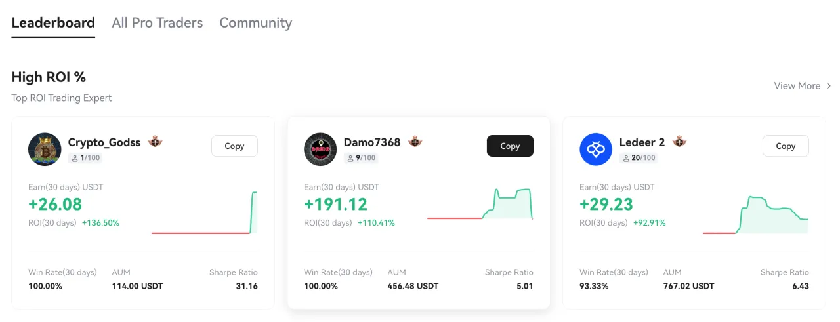Copy trader Crypto_Godss

click(234, 146)
